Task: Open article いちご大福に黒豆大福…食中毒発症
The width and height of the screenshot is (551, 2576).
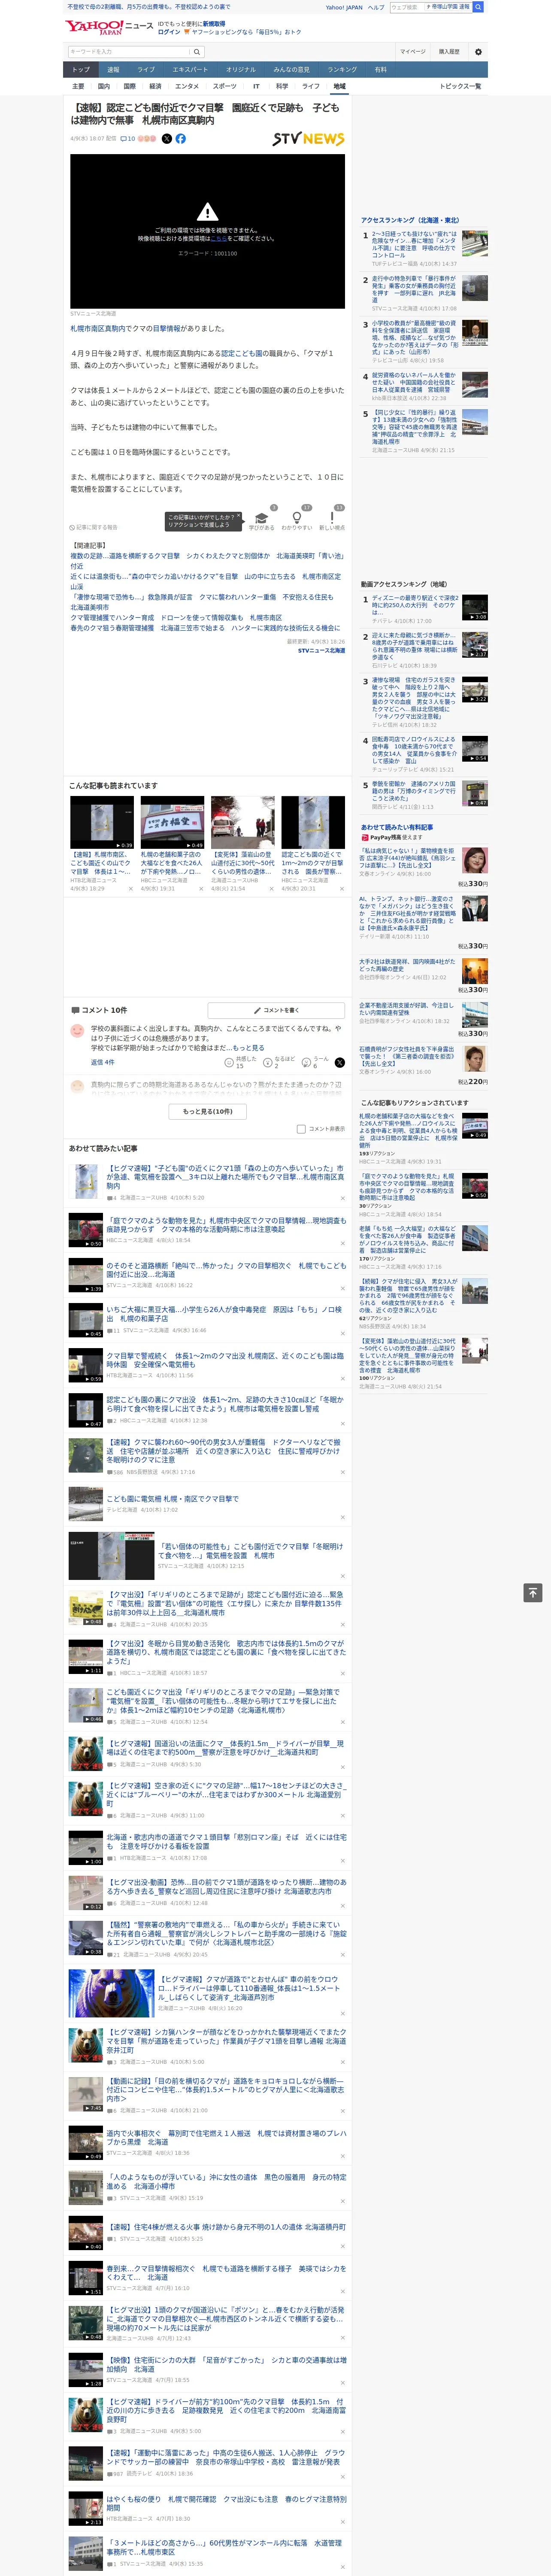Action: coord(224,1314)
